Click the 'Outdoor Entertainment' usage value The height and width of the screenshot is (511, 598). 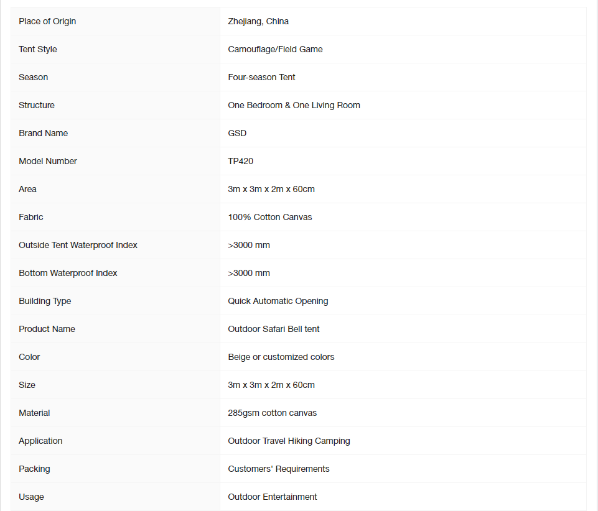pos(273,497)
